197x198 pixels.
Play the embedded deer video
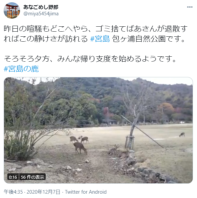[x=98, y=130]
